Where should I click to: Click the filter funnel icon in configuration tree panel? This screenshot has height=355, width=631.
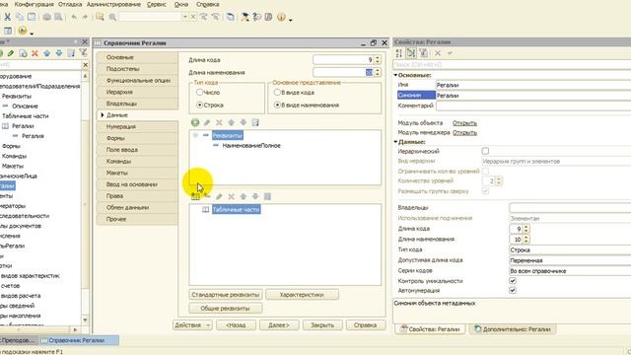coord(83,52)
